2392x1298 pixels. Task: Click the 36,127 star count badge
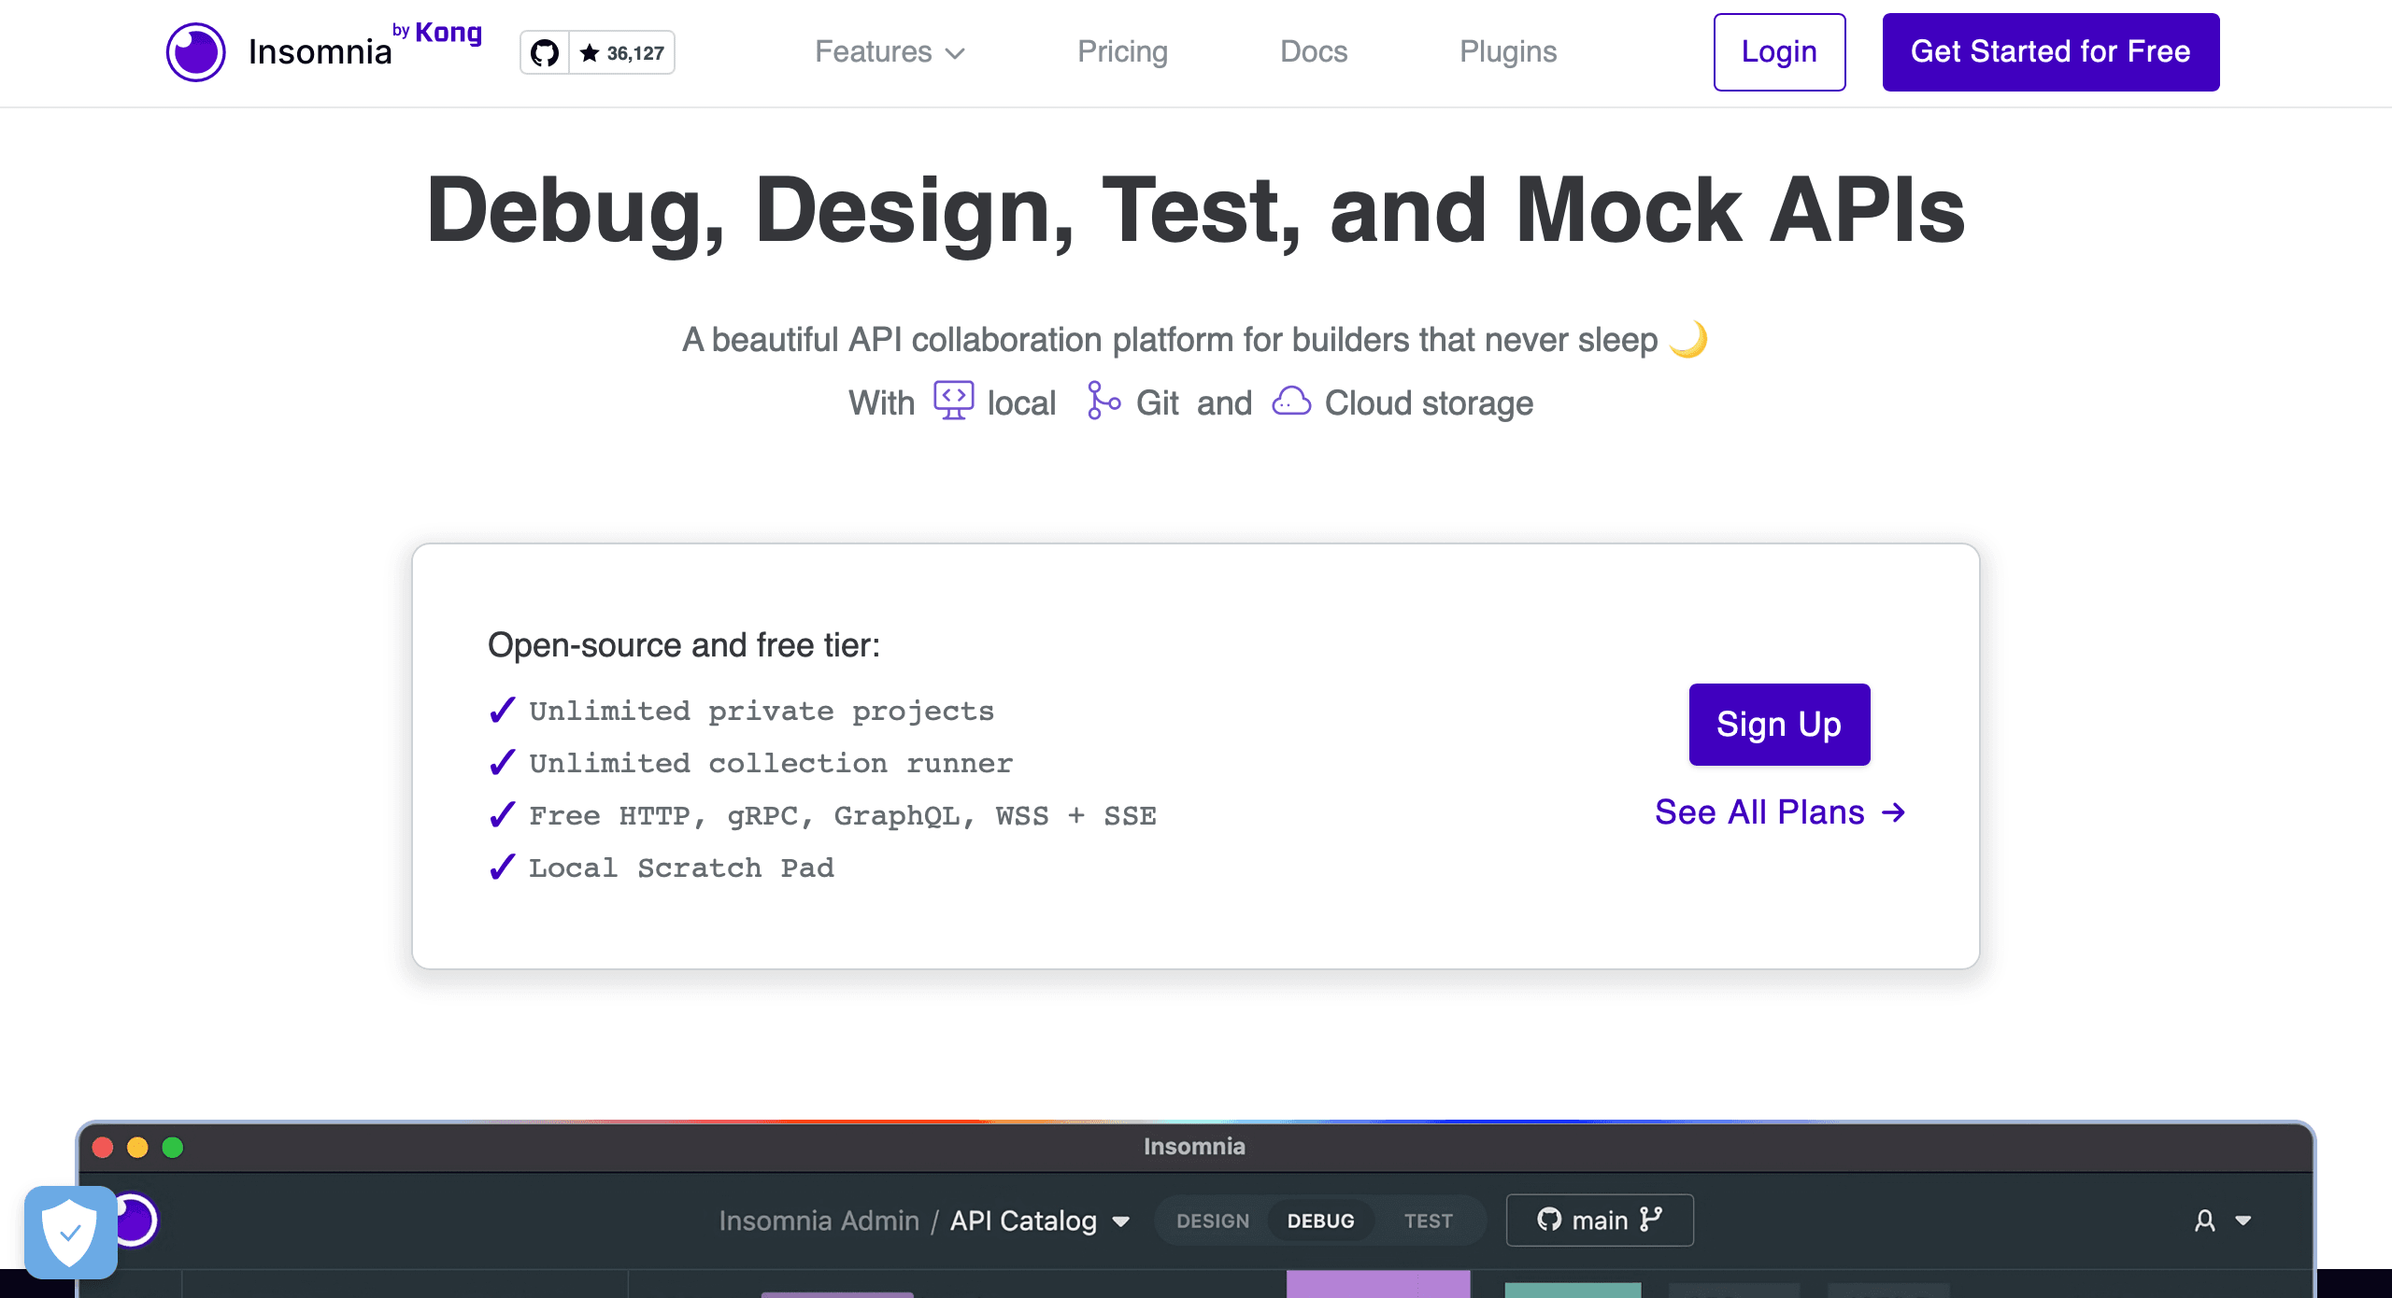tap(622, 53)
